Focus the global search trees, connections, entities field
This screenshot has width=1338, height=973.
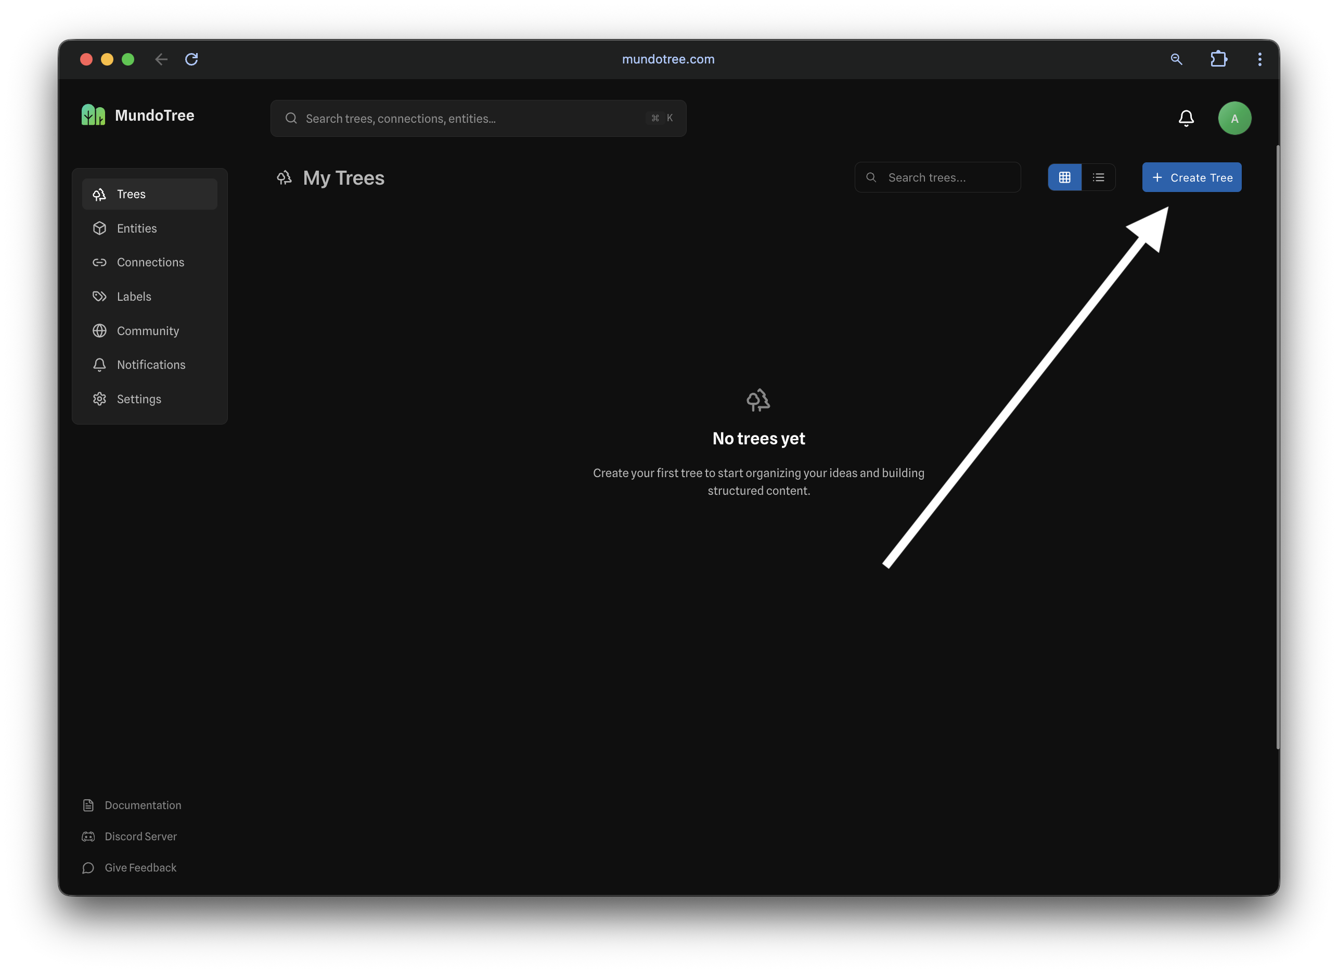pos(479,118)
